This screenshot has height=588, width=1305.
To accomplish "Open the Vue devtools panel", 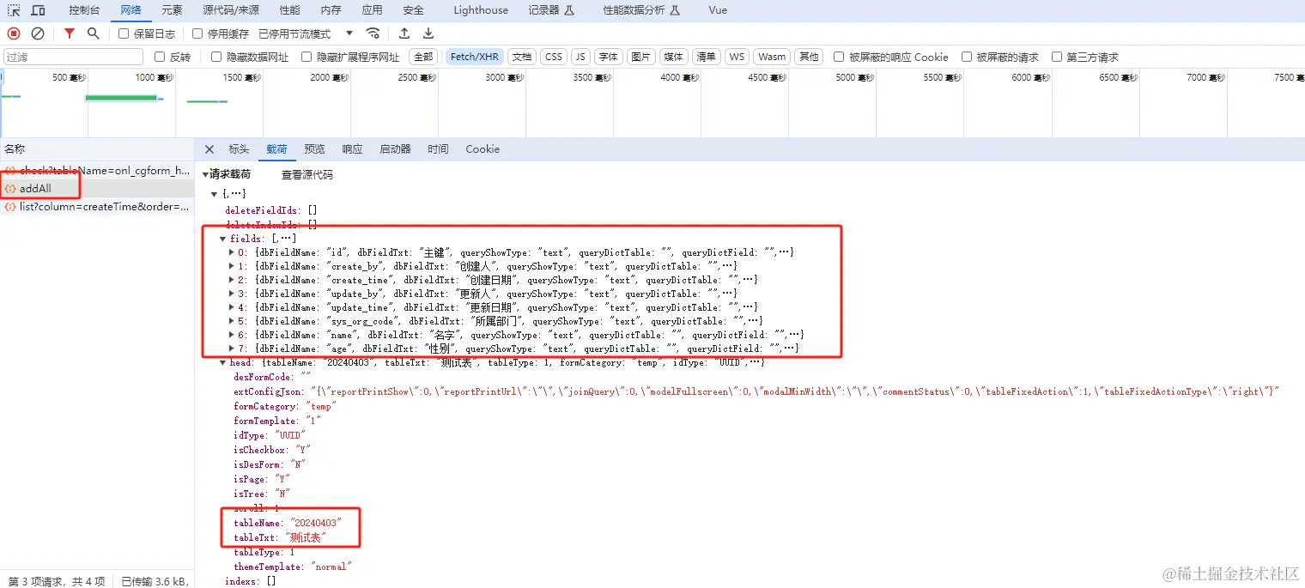I will tap(719, 10).
